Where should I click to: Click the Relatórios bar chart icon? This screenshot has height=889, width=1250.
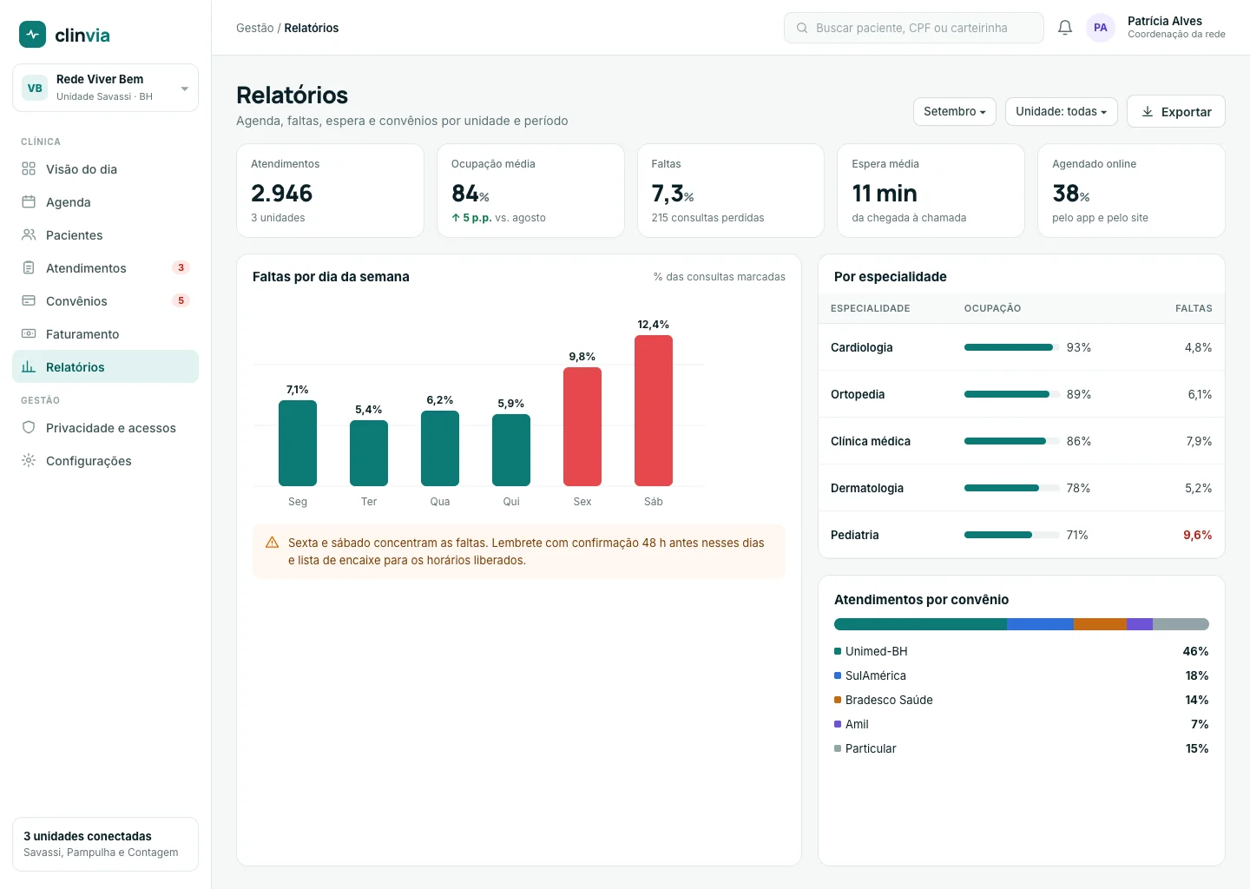[x=29, y=367]
